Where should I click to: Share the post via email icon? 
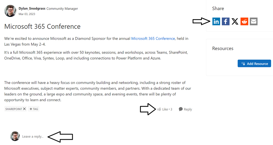click(254, 21)
